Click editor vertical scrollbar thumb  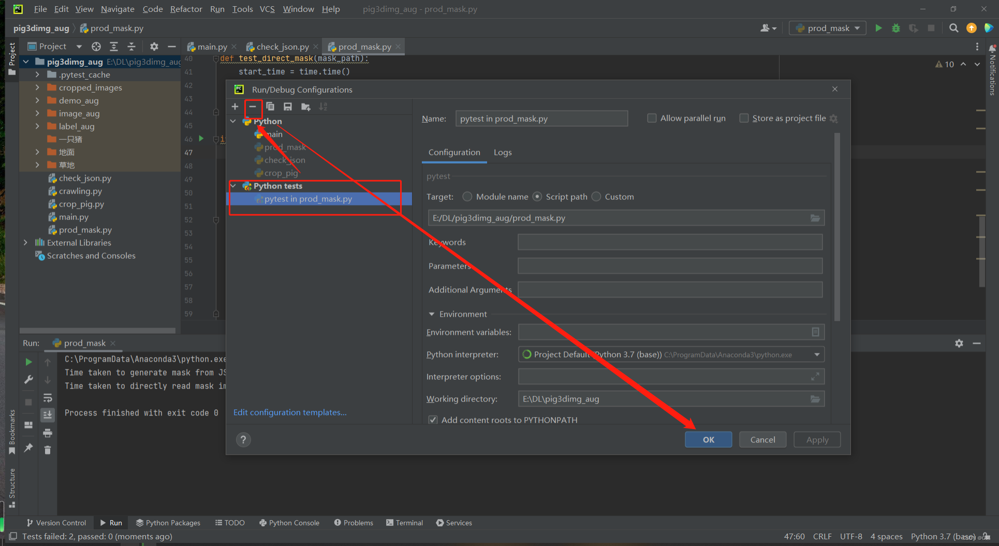click(981, 251)
